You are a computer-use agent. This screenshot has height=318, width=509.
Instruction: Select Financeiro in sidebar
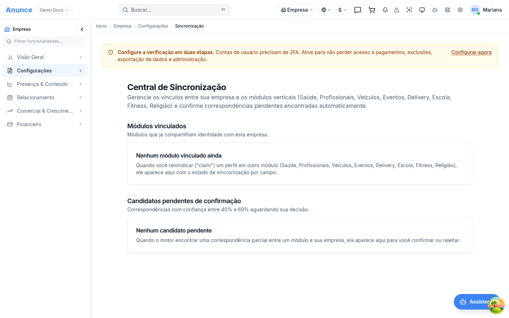(45, 124)
